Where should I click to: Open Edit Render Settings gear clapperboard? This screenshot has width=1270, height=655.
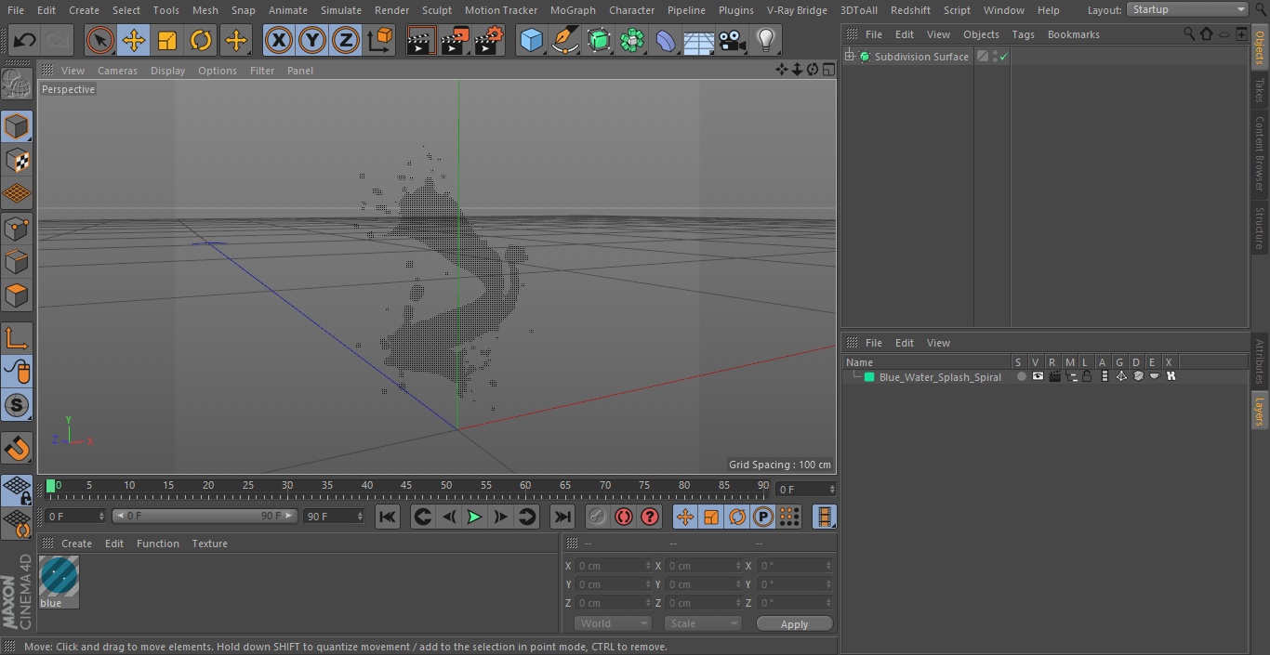click(x=489, y=40)
